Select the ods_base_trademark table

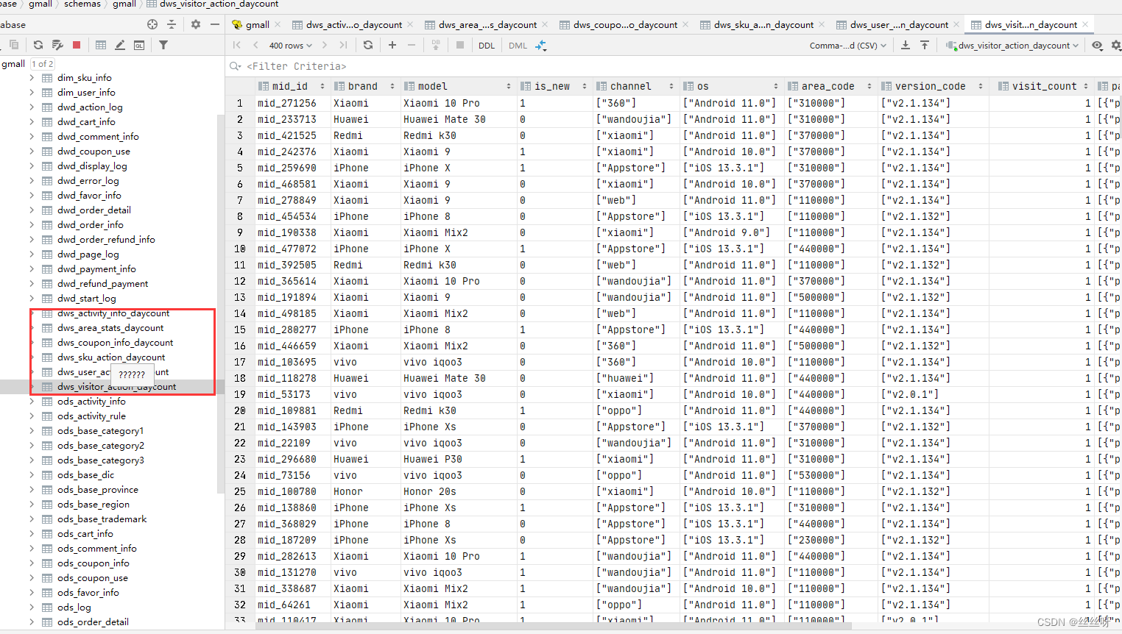(x=102, y=519)
